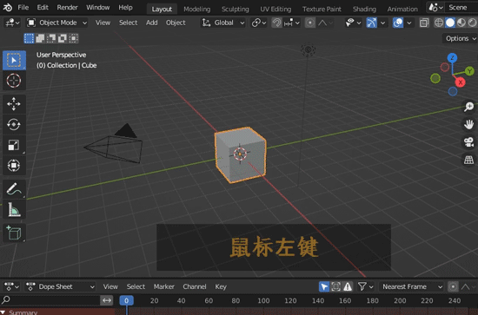Switch to material preview shading
Screen dimensions: 478x315
pyautogui.click(x=461, y=23)
